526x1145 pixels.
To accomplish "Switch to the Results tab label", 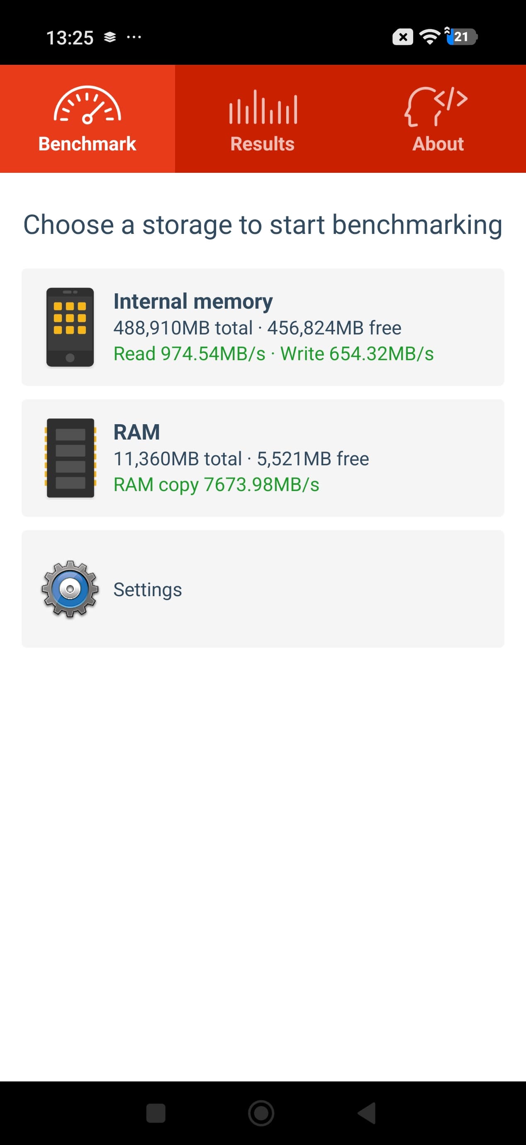I will click(x=262, y=144).
